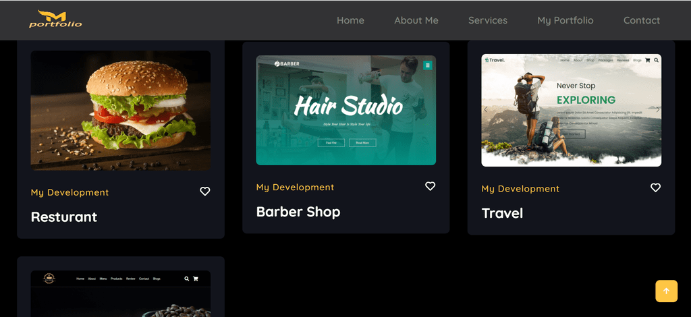Click Find Out button in barber preview

tap(331, 143)
